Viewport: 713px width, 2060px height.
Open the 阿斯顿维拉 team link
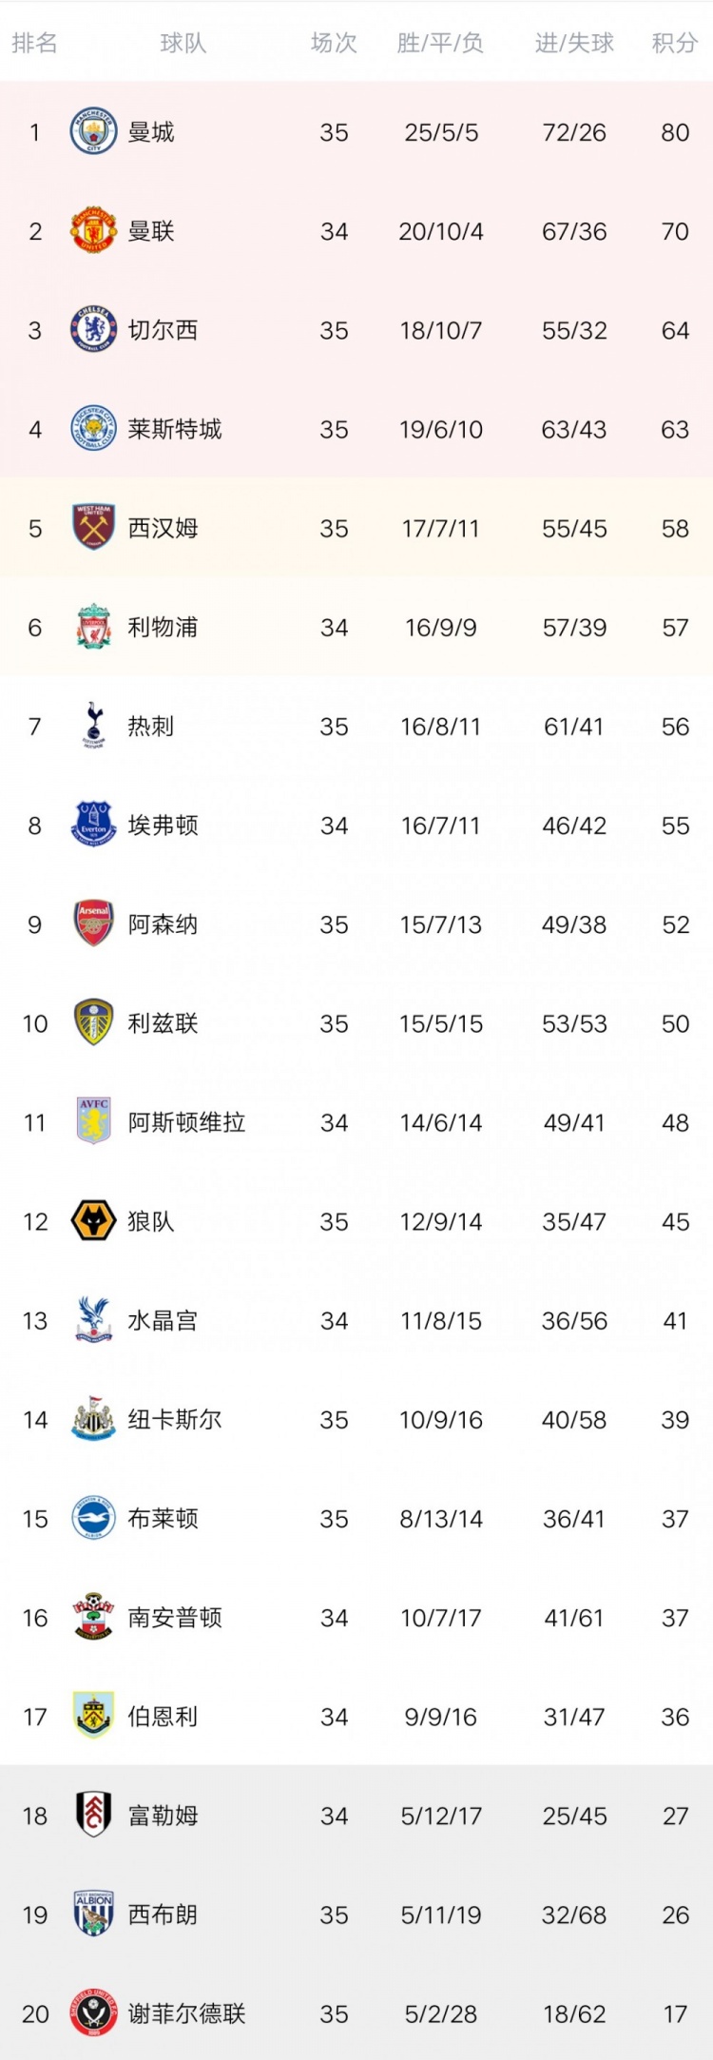(186, 1122)
